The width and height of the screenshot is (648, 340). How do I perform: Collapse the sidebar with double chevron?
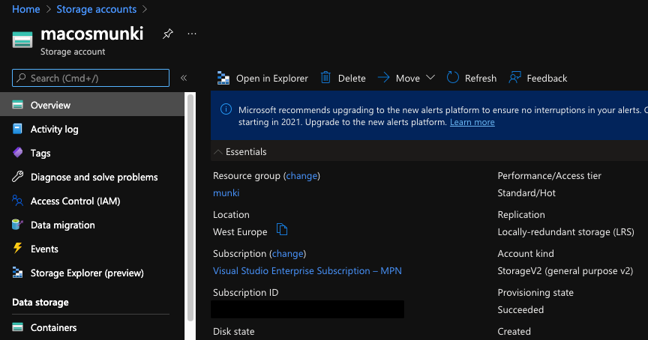click(x=184, y=78)
